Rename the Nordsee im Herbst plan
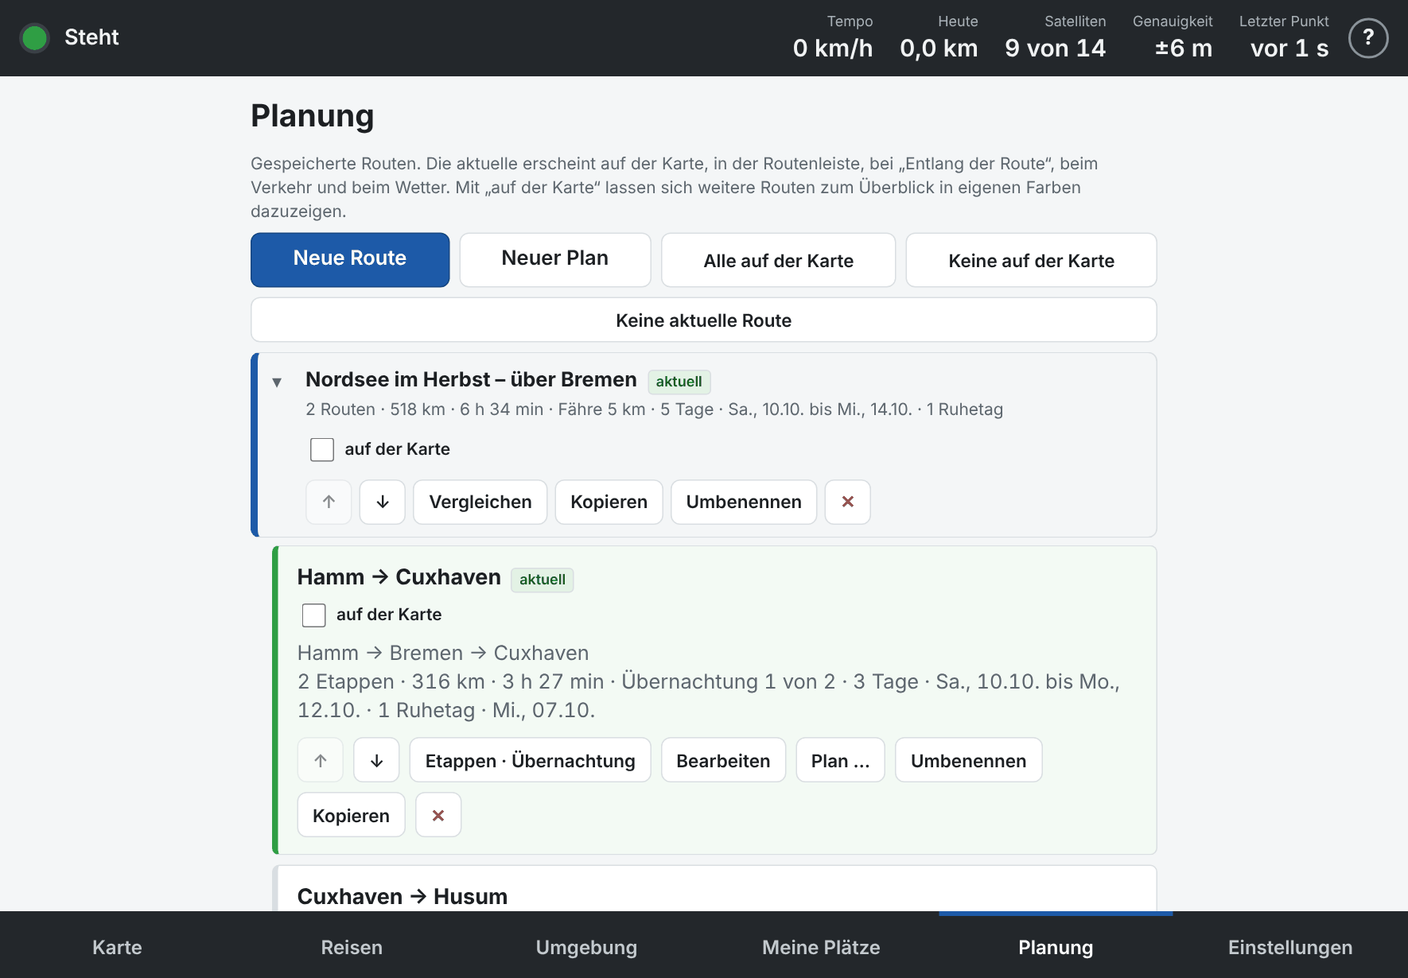Screen dimensions: 1408x978 coord(744,502)
